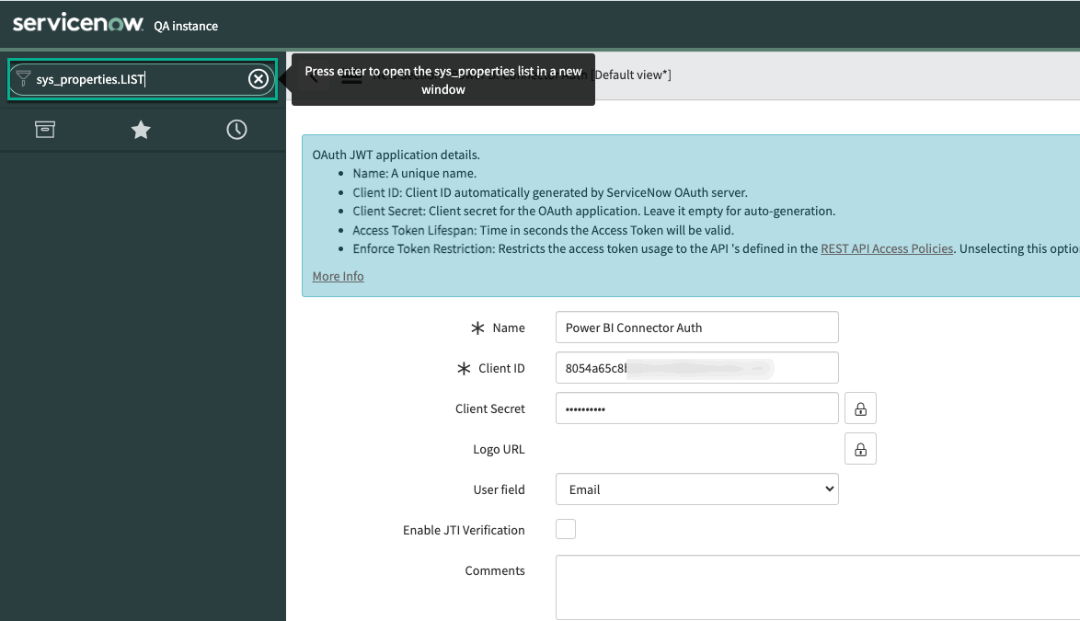This screenshot has height=621, width=1080.
Task: Click the Client Secret password field
Action: 696,408
